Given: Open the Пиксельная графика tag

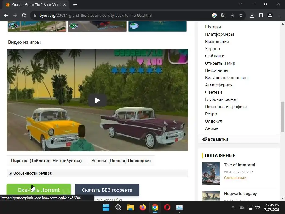Looking at the screenshot, I should click(226, 107).
